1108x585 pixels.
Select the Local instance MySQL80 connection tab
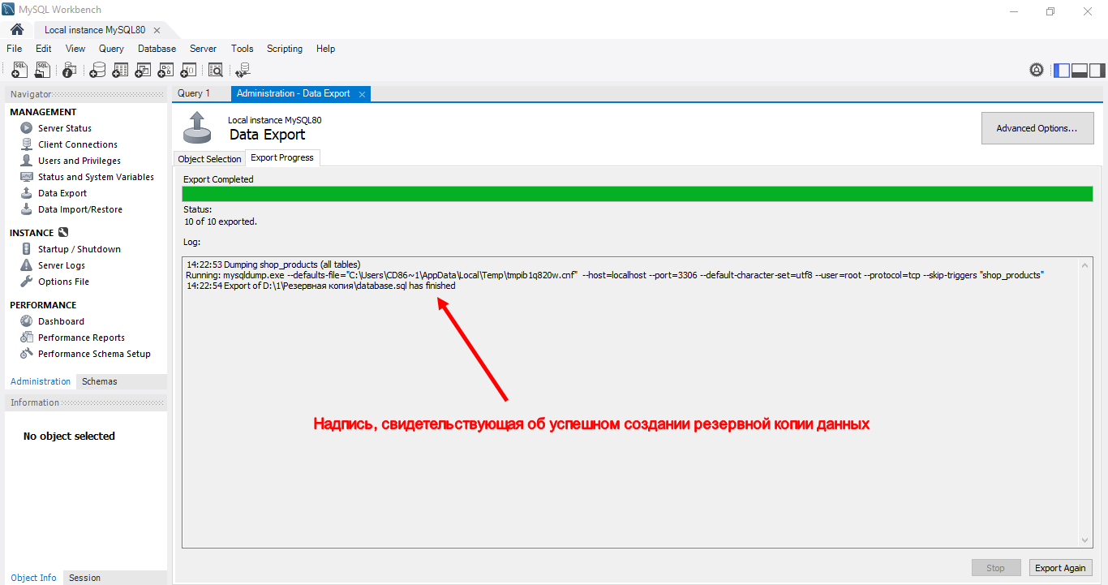coord(95,30)
